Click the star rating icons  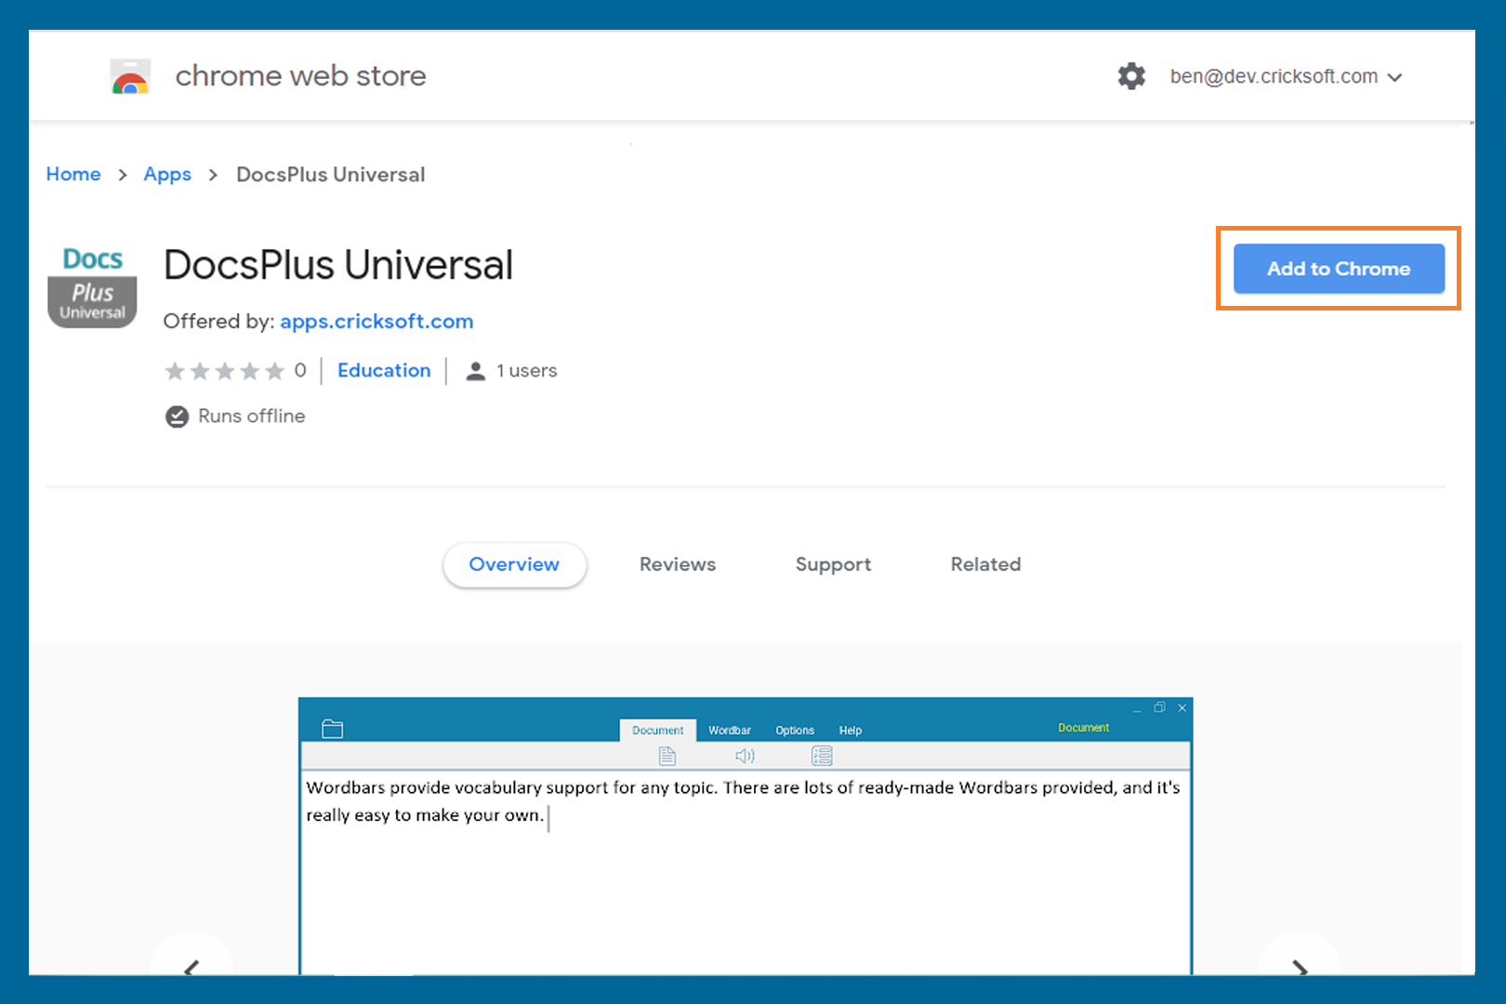[224, 372]
